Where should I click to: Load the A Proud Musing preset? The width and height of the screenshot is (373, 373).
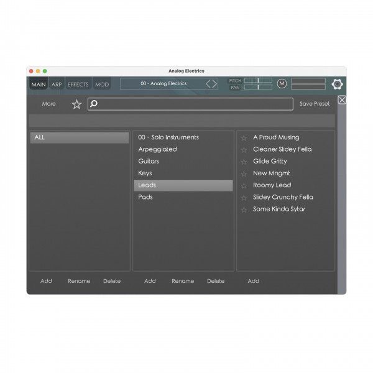coord(276,137)
